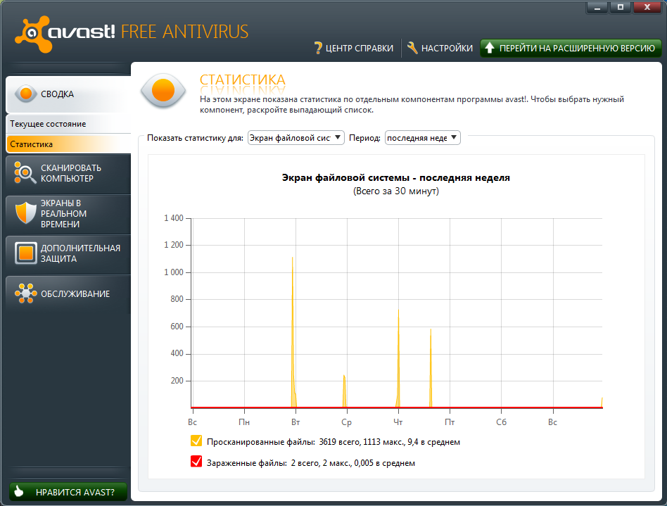Click the avast! orange logo icon

click(x=32, y=34)
